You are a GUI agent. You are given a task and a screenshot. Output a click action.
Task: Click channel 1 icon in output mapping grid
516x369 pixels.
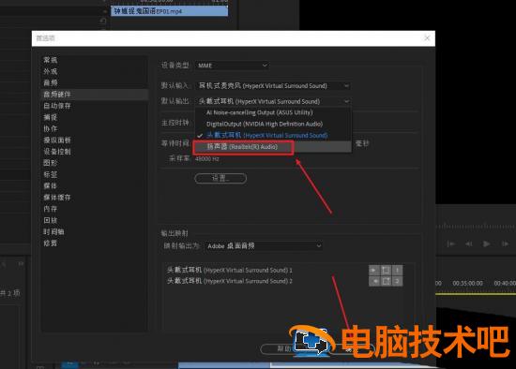coord(397,270)
